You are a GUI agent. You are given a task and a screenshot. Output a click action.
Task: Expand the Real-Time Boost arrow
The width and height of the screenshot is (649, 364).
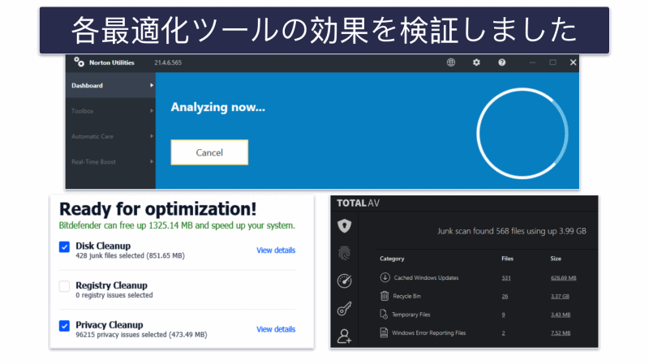tap(152, 161)
